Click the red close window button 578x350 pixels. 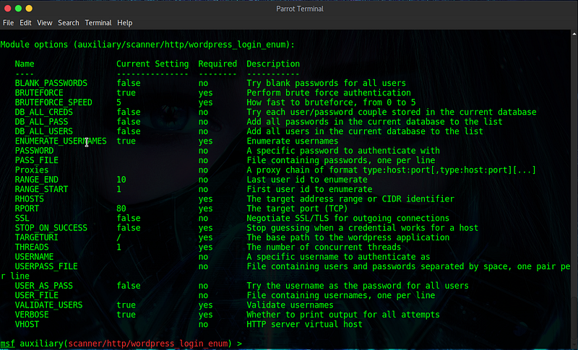pyautogui.click(x=7, y=8)
